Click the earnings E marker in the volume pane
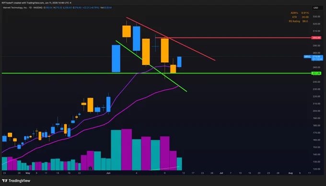Image resolution: width=326 pixels, height=186 pixels. click(x=90, y=168)
